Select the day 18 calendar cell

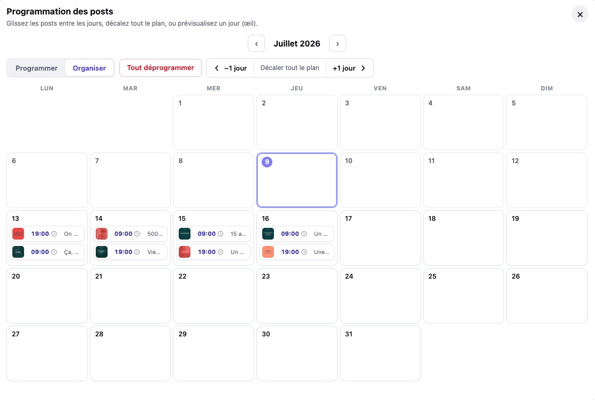pyautogui.click(x=463, y=238)
